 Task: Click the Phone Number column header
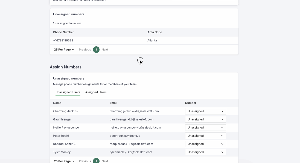(63, 32)
